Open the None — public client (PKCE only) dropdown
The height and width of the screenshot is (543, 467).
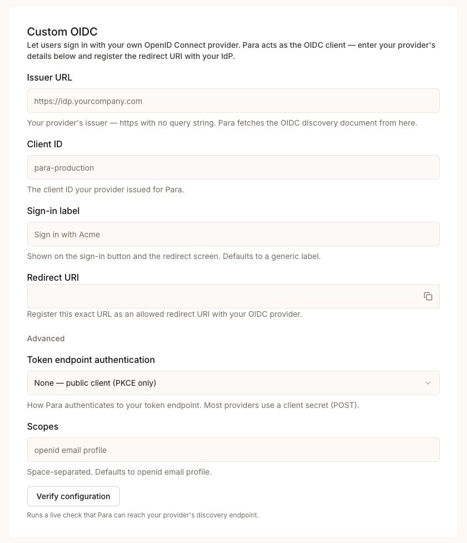233,383
